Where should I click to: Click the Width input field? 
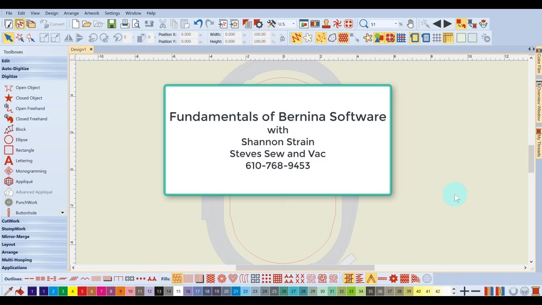pyautogui.click(x=233, y=34)
